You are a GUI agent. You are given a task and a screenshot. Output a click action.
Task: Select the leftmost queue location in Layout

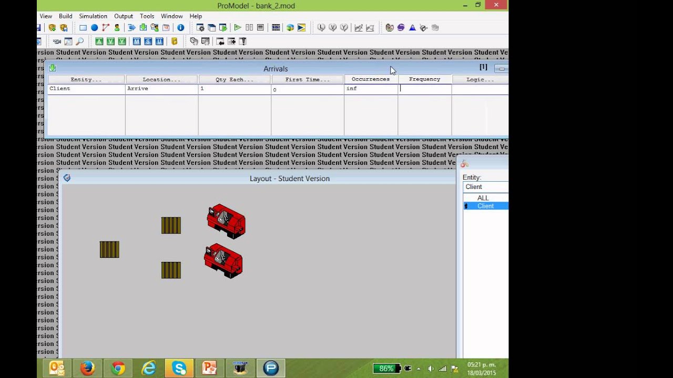(x=109, y=249)
